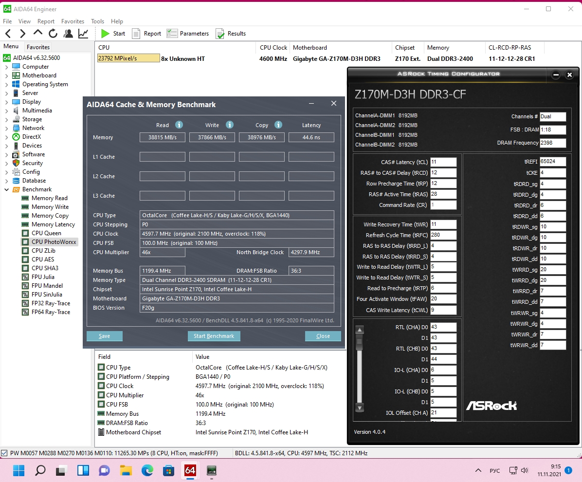The width and height of the screenshot is (582, 482).
Task: Click the DRAM Frequency field
Action: 553,143
